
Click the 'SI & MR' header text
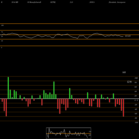[15, 2]
